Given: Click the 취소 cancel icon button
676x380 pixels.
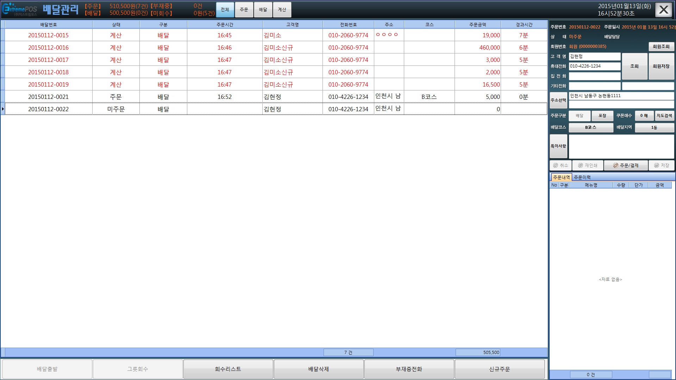Looking at the screenshot, I should click(560, 165).
